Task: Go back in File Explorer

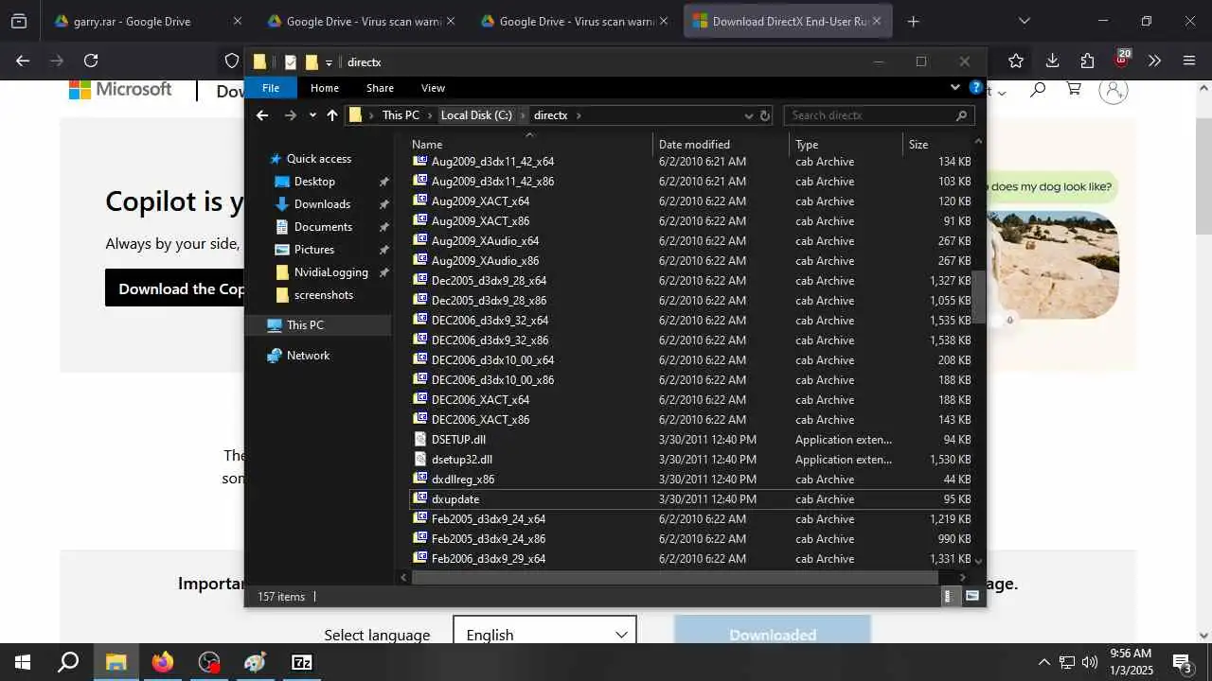Action: pyautogui.click(x=262, y=115)
